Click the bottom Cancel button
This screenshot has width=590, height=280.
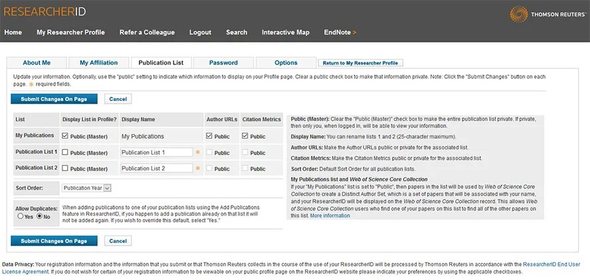coord(118,241)
